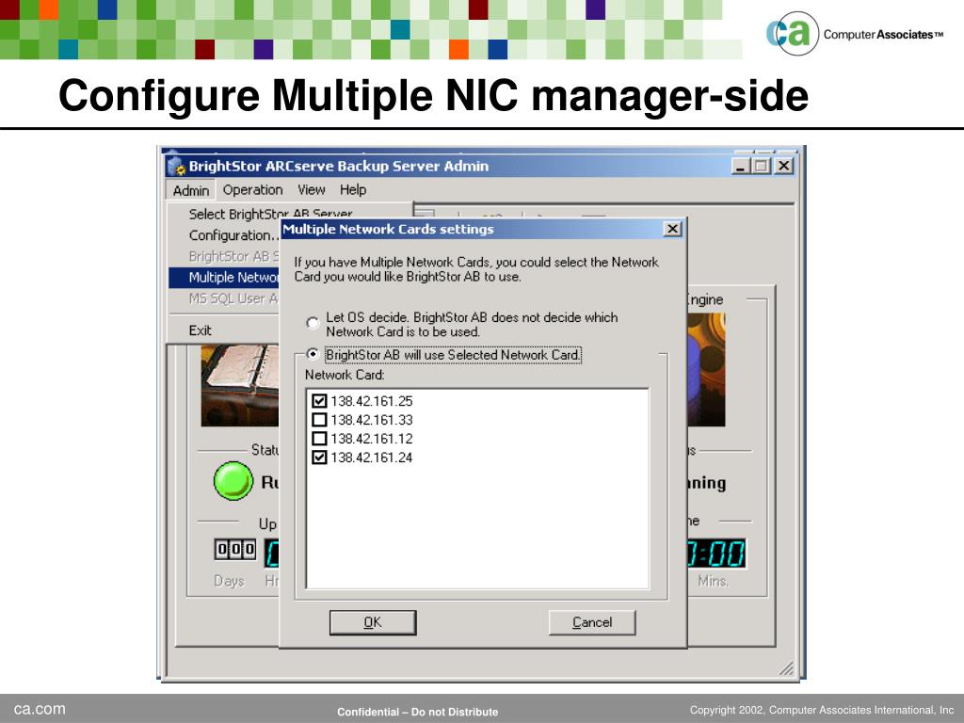964x723 pixels.
Task: Open the View menu
Action: click(311, 190)
